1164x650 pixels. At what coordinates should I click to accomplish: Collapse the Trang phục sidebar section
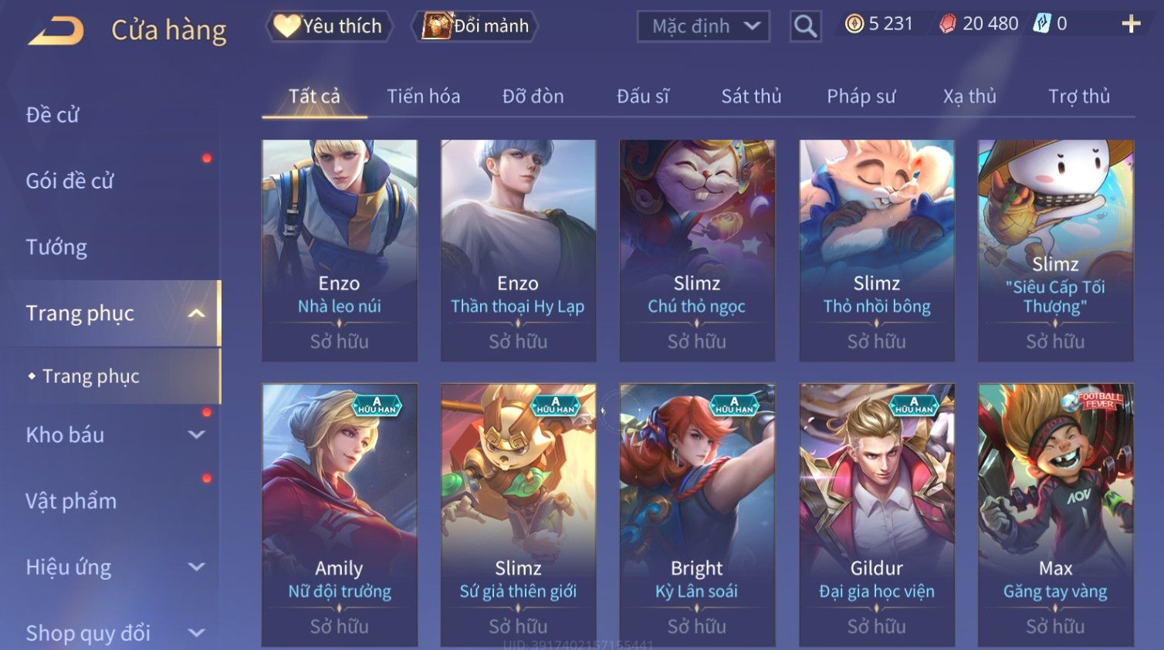(x=197, y=313)
